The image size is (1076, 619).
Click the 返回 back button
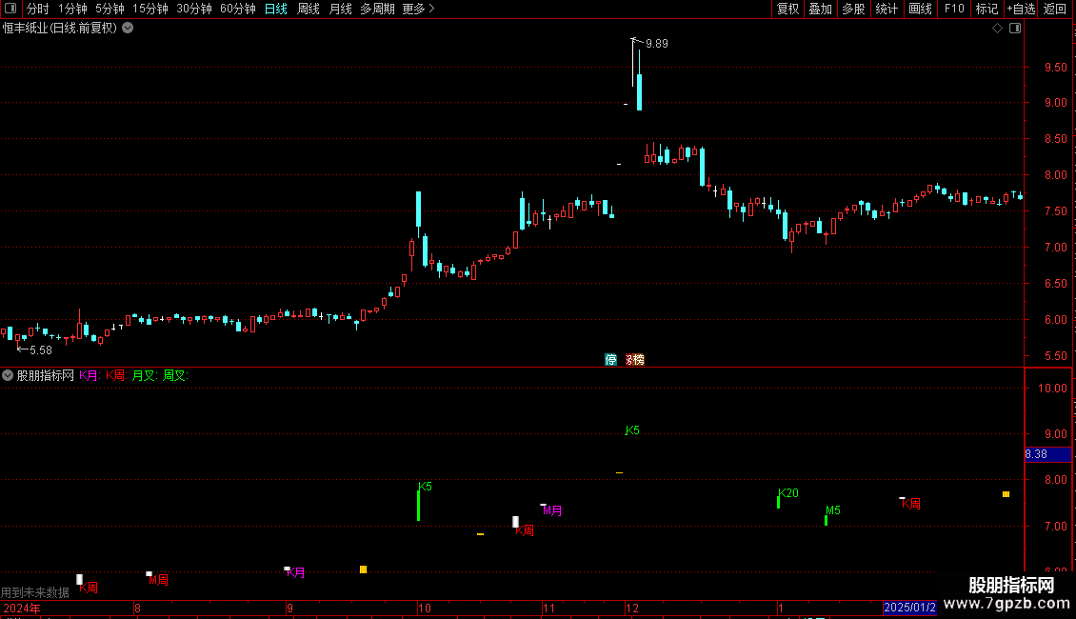click(x=1055, y=9)
